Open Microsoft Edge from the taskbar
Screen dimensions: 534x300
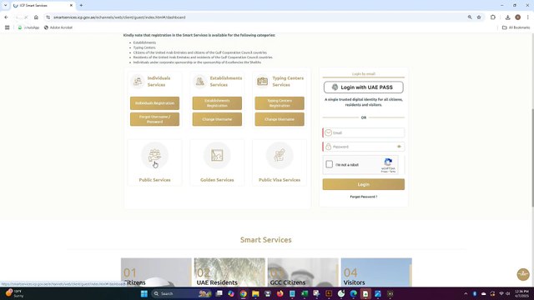coord(354,293)
